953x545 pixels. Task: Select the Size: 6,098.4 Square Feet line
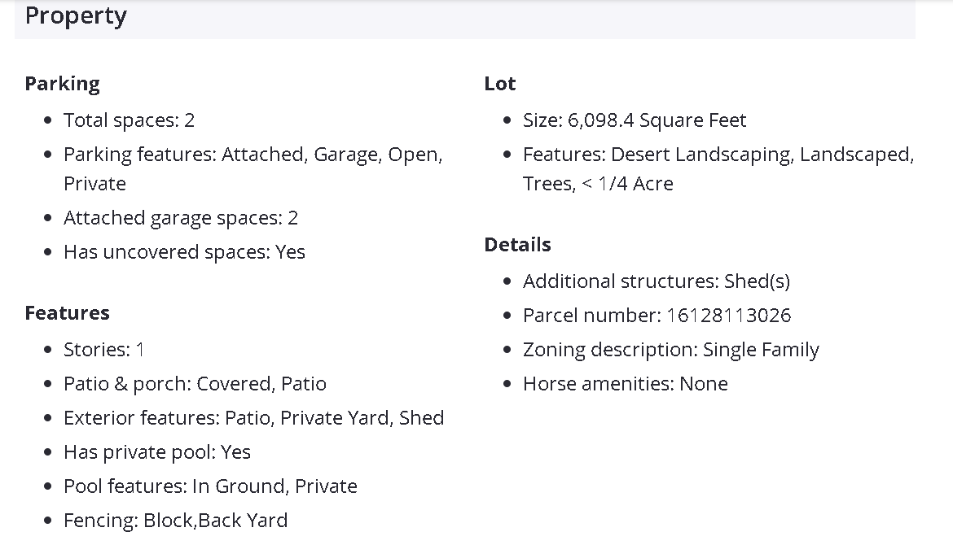[634, 120]
